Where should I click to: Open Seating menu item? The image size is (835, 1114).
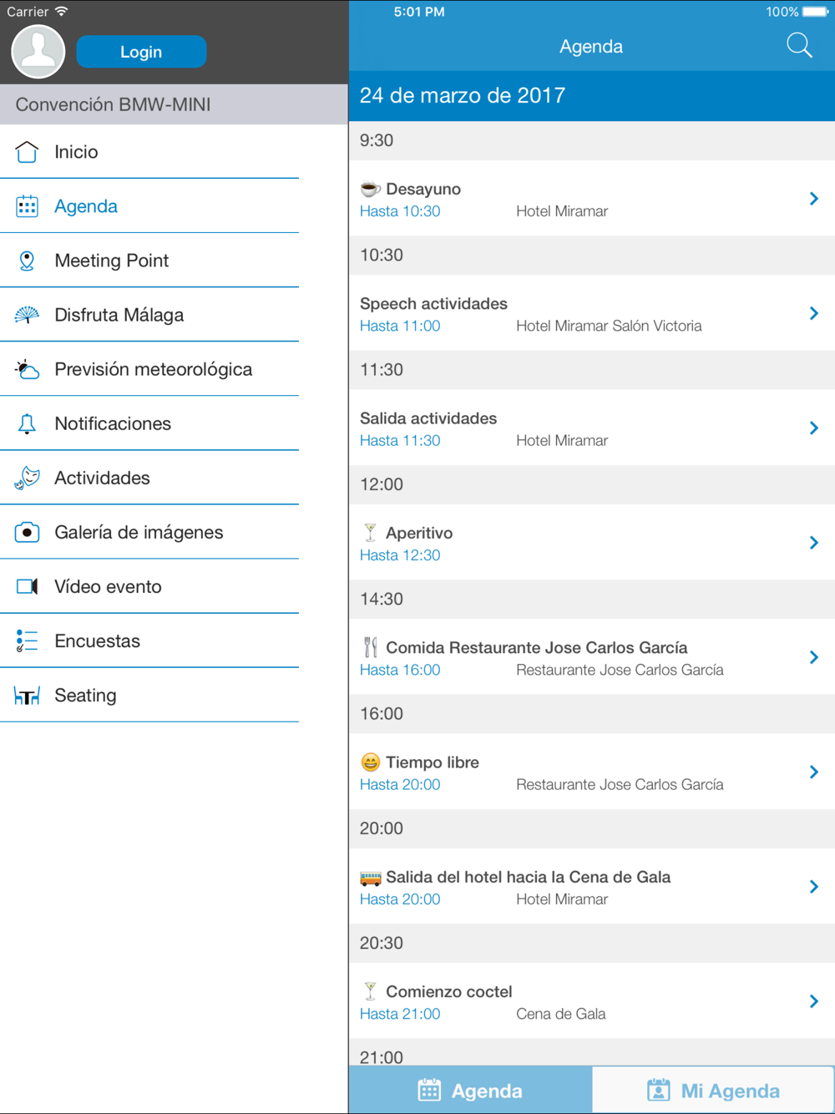click(149, 695)
